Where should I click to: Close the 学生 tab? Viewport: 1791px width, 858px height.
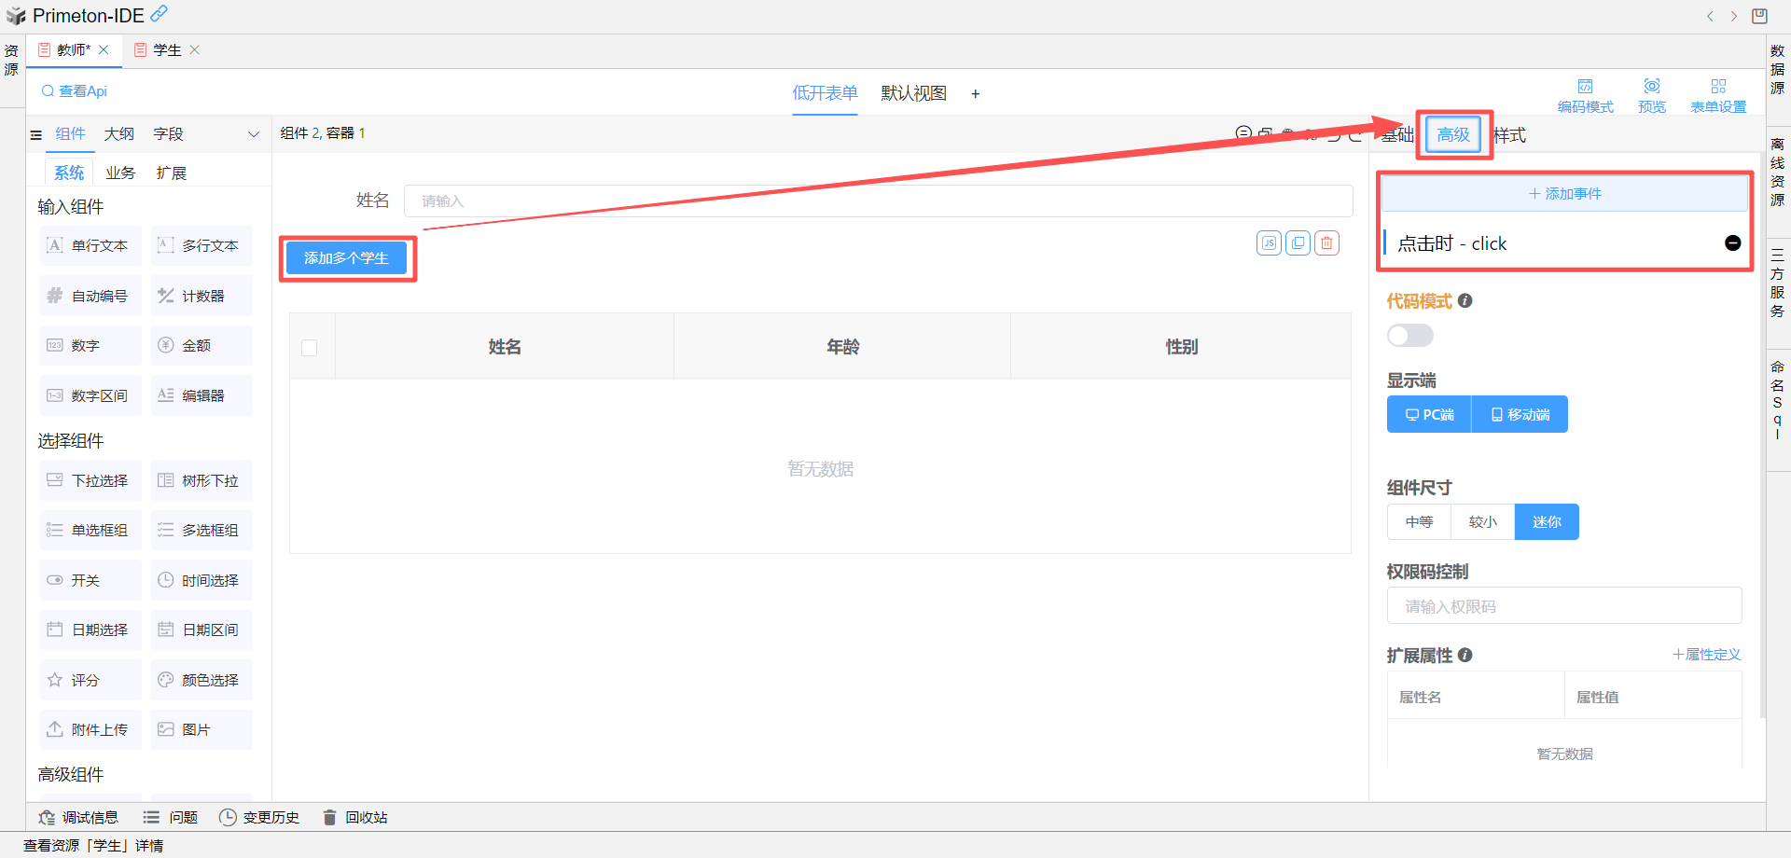195,50
